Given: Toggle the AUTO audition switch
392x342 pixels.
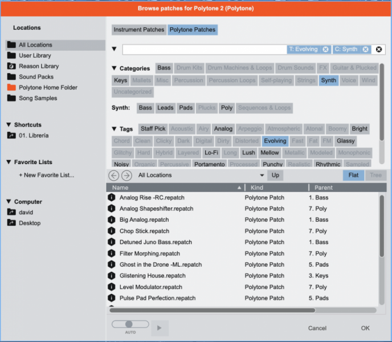Looking at the screenshot, I should pyautogui.click(x=130, y=324).
